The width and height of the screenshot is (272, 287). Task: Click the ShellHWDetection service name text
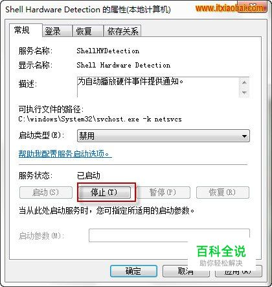(x=108, y=51)
